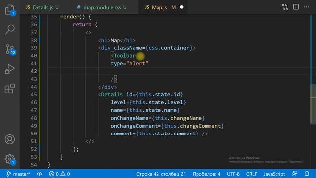Click the return keyword on line 36
This screenshot has width=316, height=178.
pos(82,25)
